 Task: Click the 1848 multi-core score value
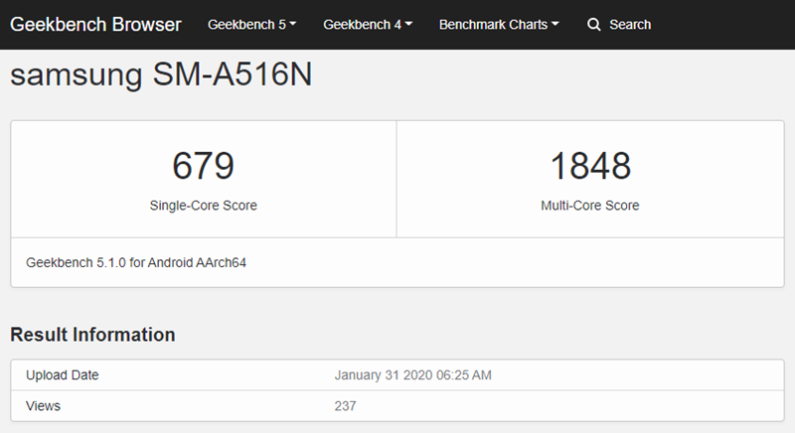590,166
